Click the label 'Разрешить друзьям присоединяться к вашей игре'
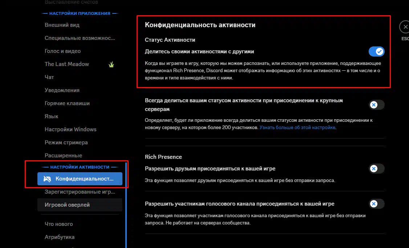409x248 pixels. click(210, 169)
